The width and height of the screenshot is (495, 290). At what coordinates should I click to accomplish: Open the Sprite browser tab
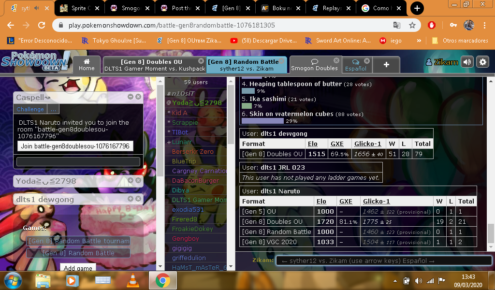point(80,8)
